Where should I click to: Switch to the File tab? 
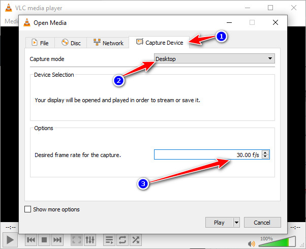tap(40, 43)
